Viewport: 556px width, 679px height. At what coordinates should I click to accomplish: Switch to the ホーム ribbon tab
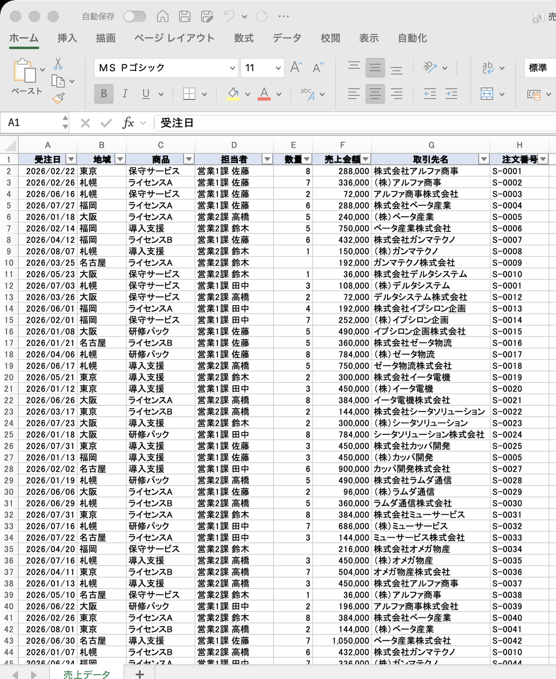(24, 38)
